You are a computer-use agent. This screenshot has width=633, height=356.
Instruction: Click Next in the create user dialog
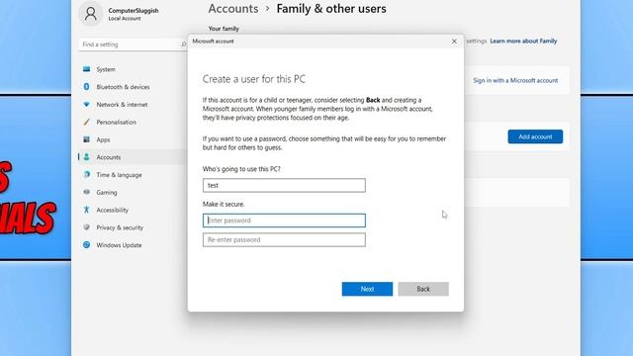pyautogui.click(x=367, y=289)
